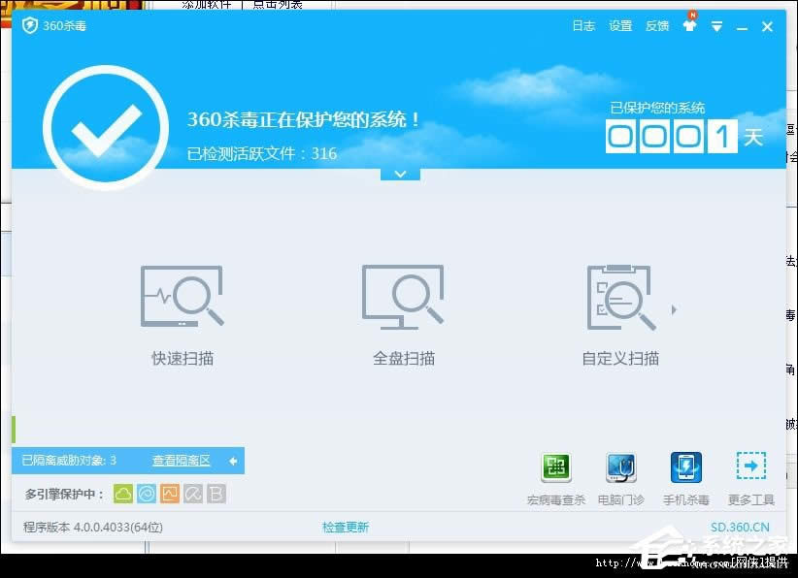798x578 pixels.
Task: Open the 电脑门诊 PC clinic tool
Action: coord(620,466)
